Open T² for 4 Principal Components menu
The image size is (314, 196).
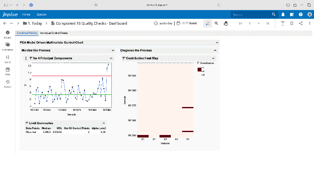[x=26, y=58]
